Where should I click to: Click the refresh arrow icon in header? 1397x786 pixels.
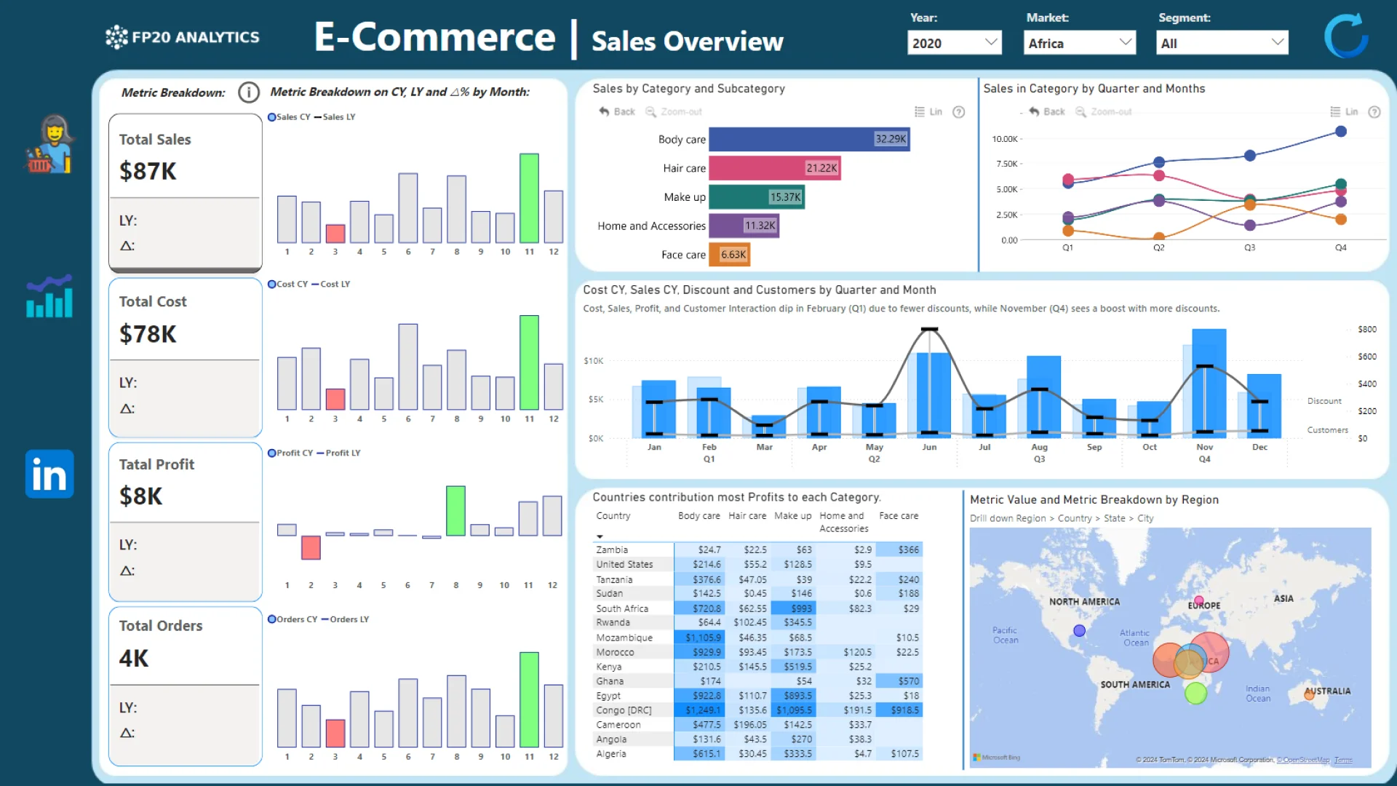(1345, 36)
